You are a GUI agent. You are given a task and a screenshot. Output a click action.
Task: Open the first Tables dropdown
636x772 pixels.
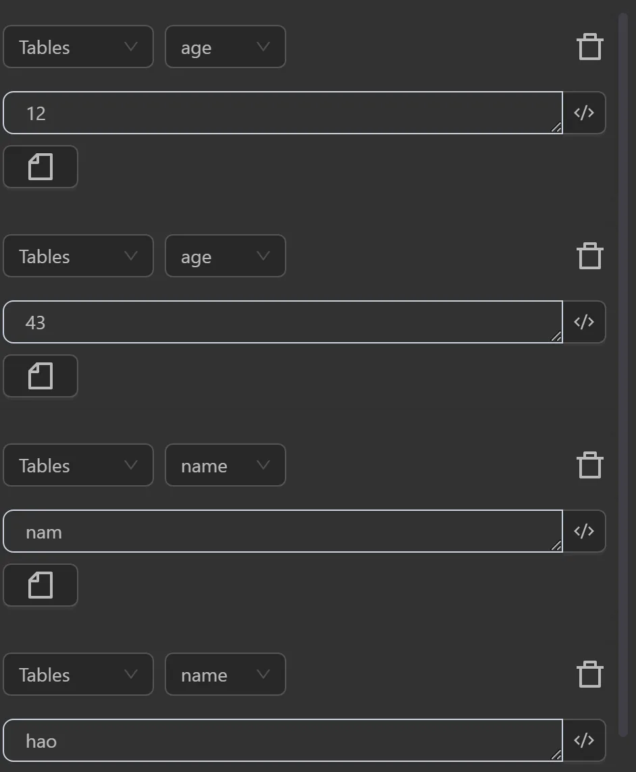point(78,47)
